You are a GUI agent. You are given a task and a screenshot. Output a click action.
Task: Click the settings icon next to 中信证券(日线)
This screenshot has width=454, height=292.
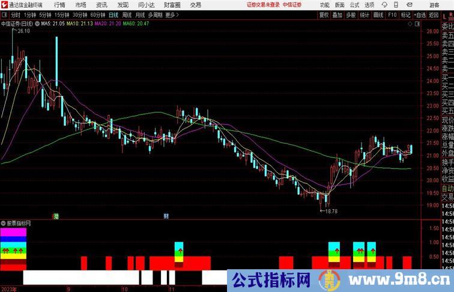37,24
